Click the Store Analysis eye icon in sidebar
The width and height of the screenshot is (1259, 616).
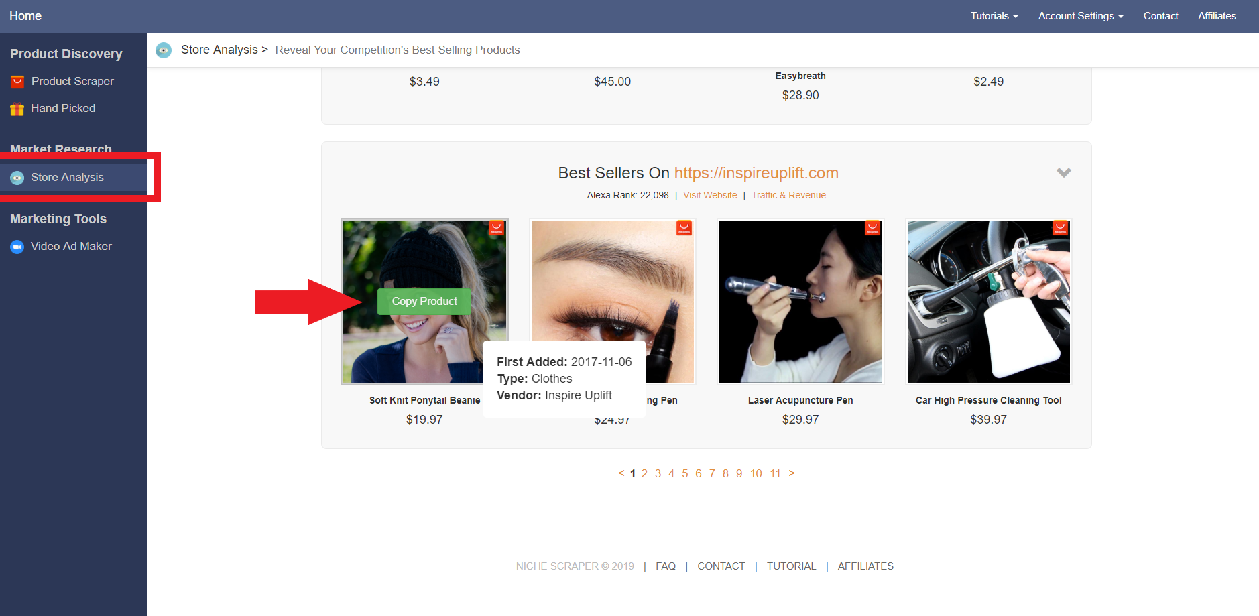(17, 178)
